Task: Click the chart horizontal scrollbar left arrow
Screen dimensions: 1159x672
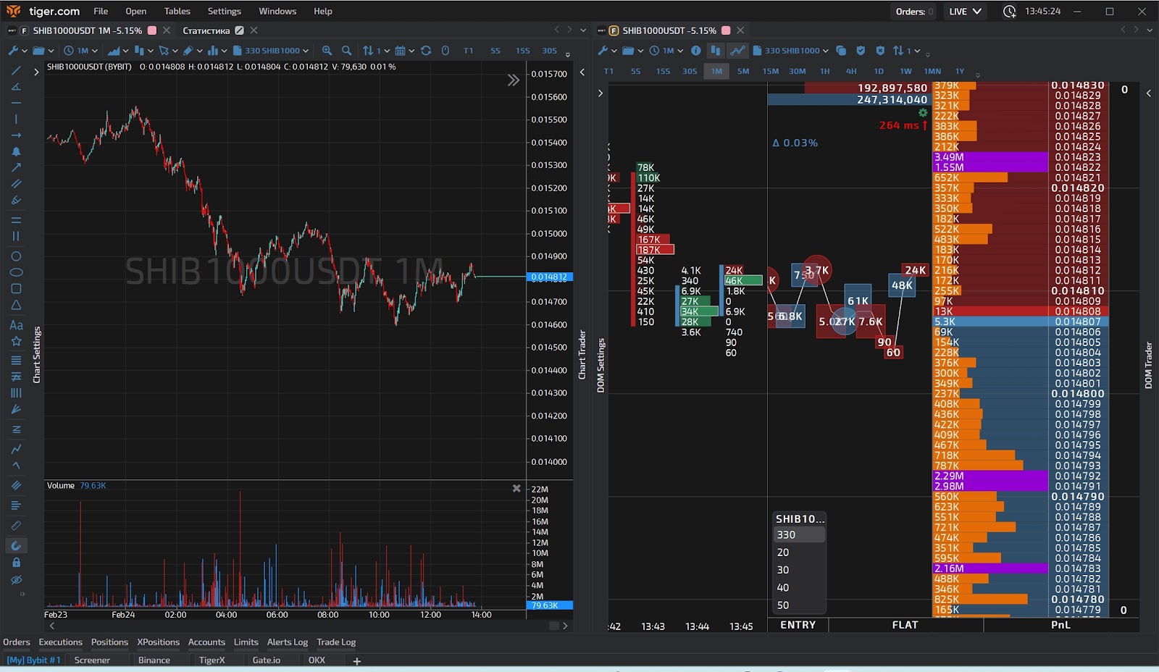Action: (51, 626)
